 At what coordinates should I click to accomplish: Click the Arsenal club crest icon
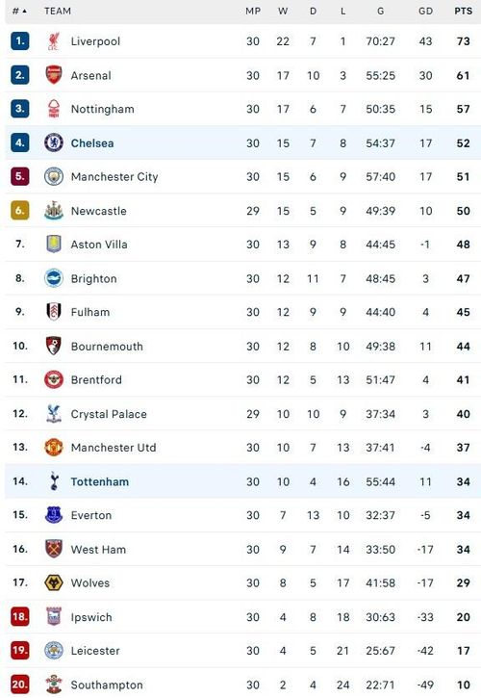tap(54, 75)
